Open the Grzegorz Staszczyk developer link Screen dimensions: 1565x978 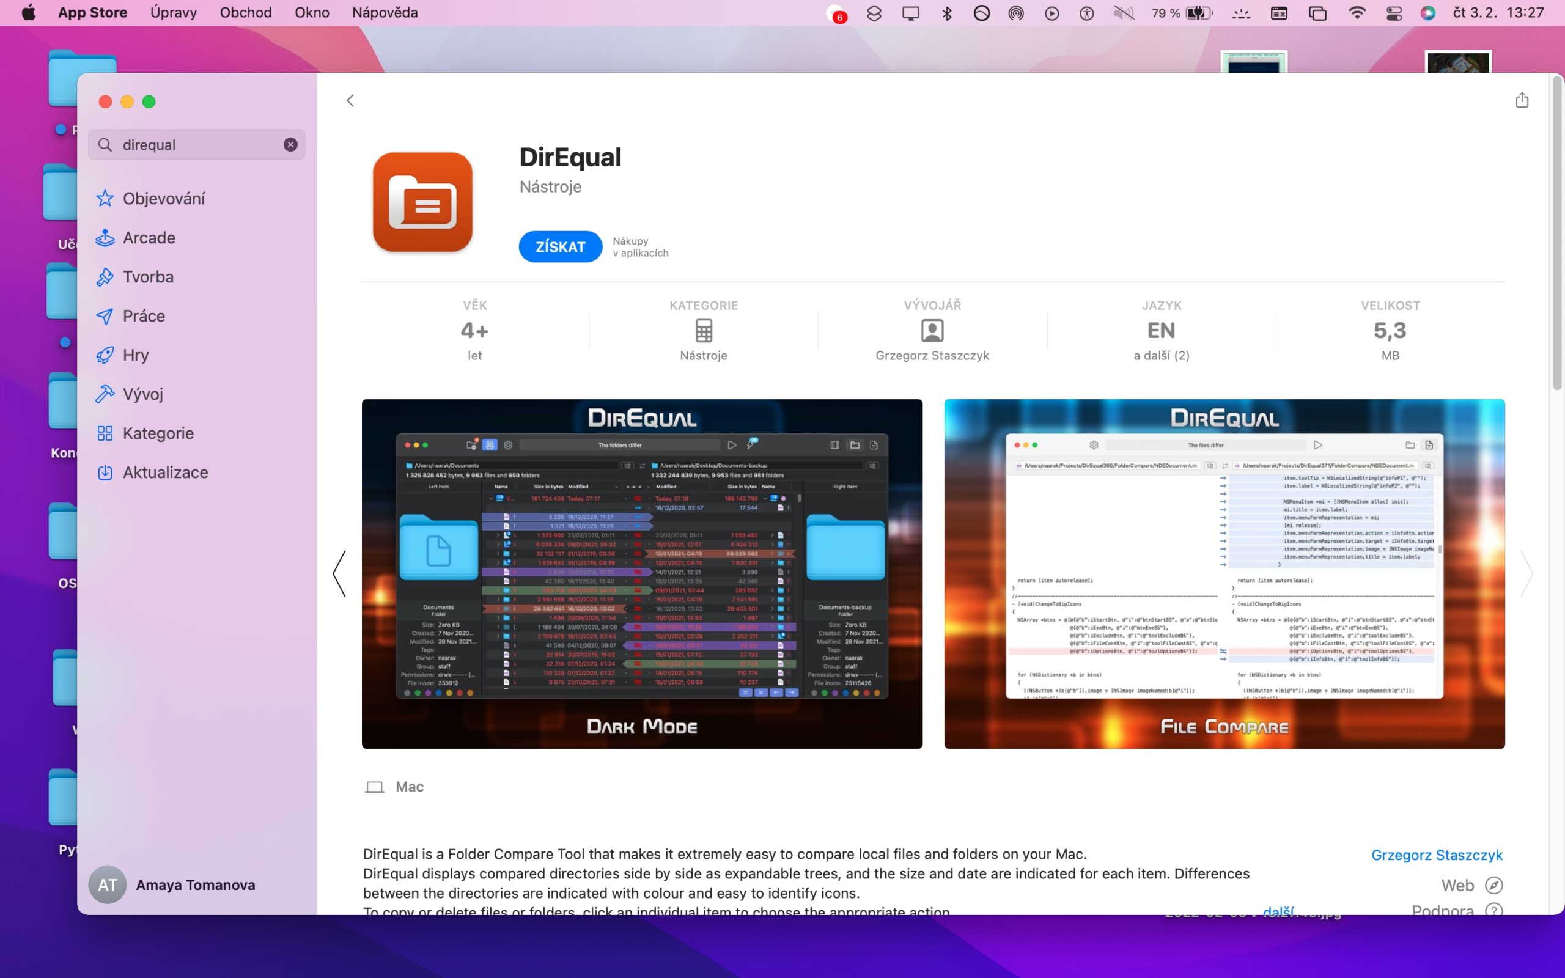click(x=1436, y=855)
